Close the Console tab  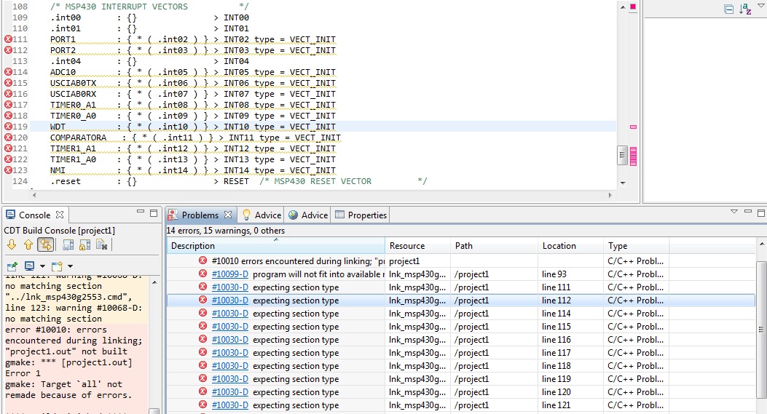[60, 215]
